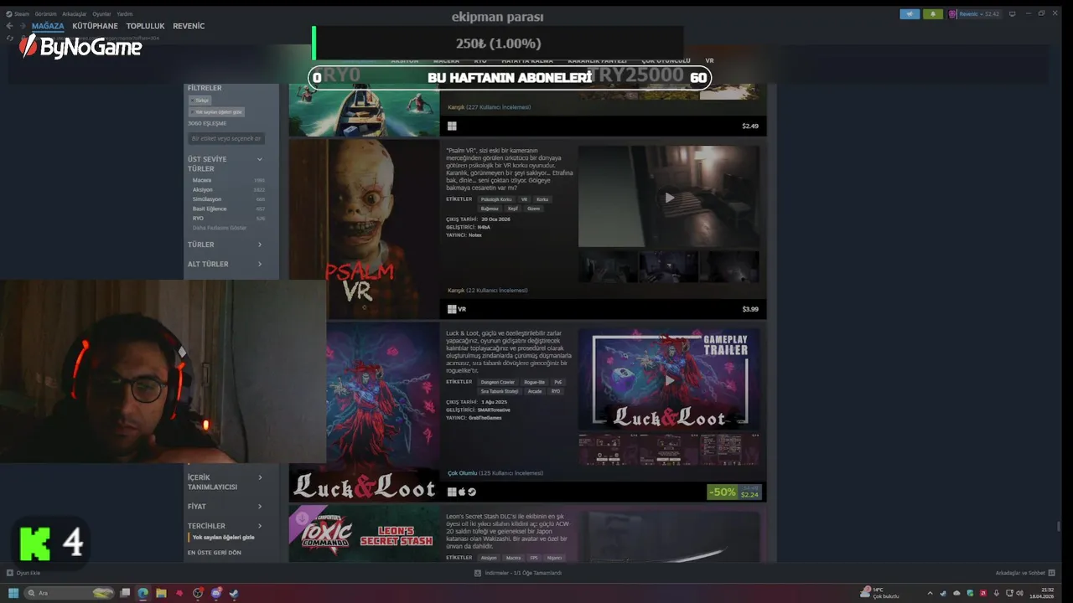Screen dimensions: 1073x603
Task: Open the Yardım menu
Action: (125, 14)
